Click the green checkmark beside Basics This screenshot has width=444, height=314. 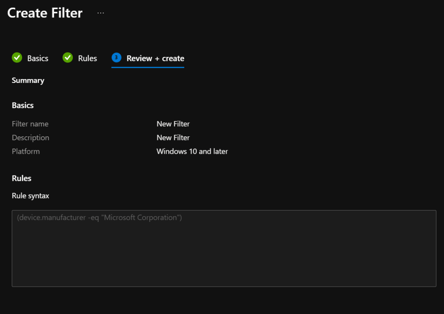pos(17,58)
